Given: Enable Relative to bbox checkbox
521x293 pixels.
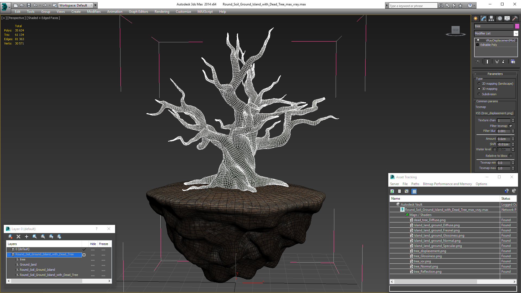Looking at the screenshot, I should [510, 156].
